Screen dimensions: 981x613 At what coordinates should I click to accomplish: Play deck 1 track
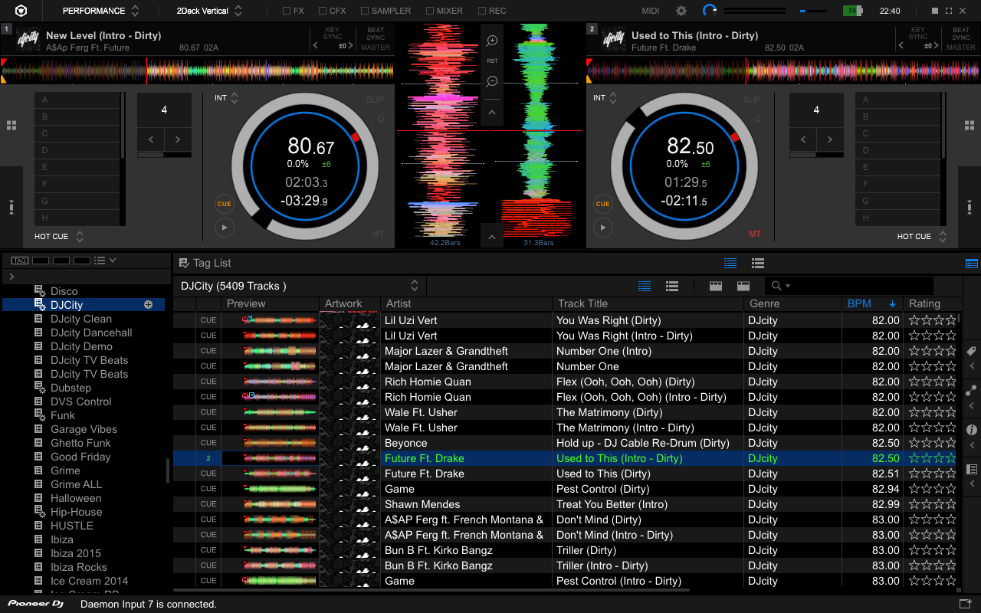pyautogui.click(x=224, y=228)
